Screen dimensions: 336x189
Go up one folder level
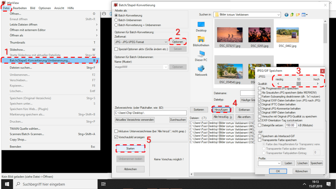point(292,15)
